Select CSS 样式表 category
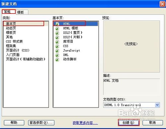This screenshot has height=129, width=166. 26,42
